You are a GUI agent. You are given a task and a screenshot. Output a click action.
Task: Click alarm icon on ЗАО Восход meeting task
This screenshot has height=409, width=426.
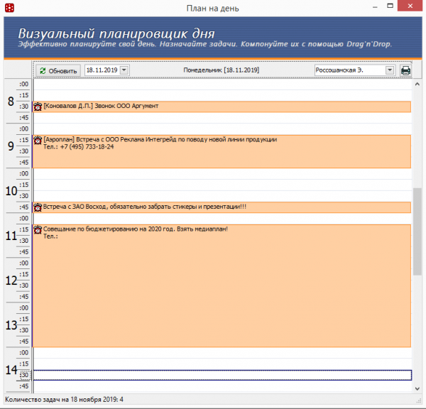click(x=38, y=207)
